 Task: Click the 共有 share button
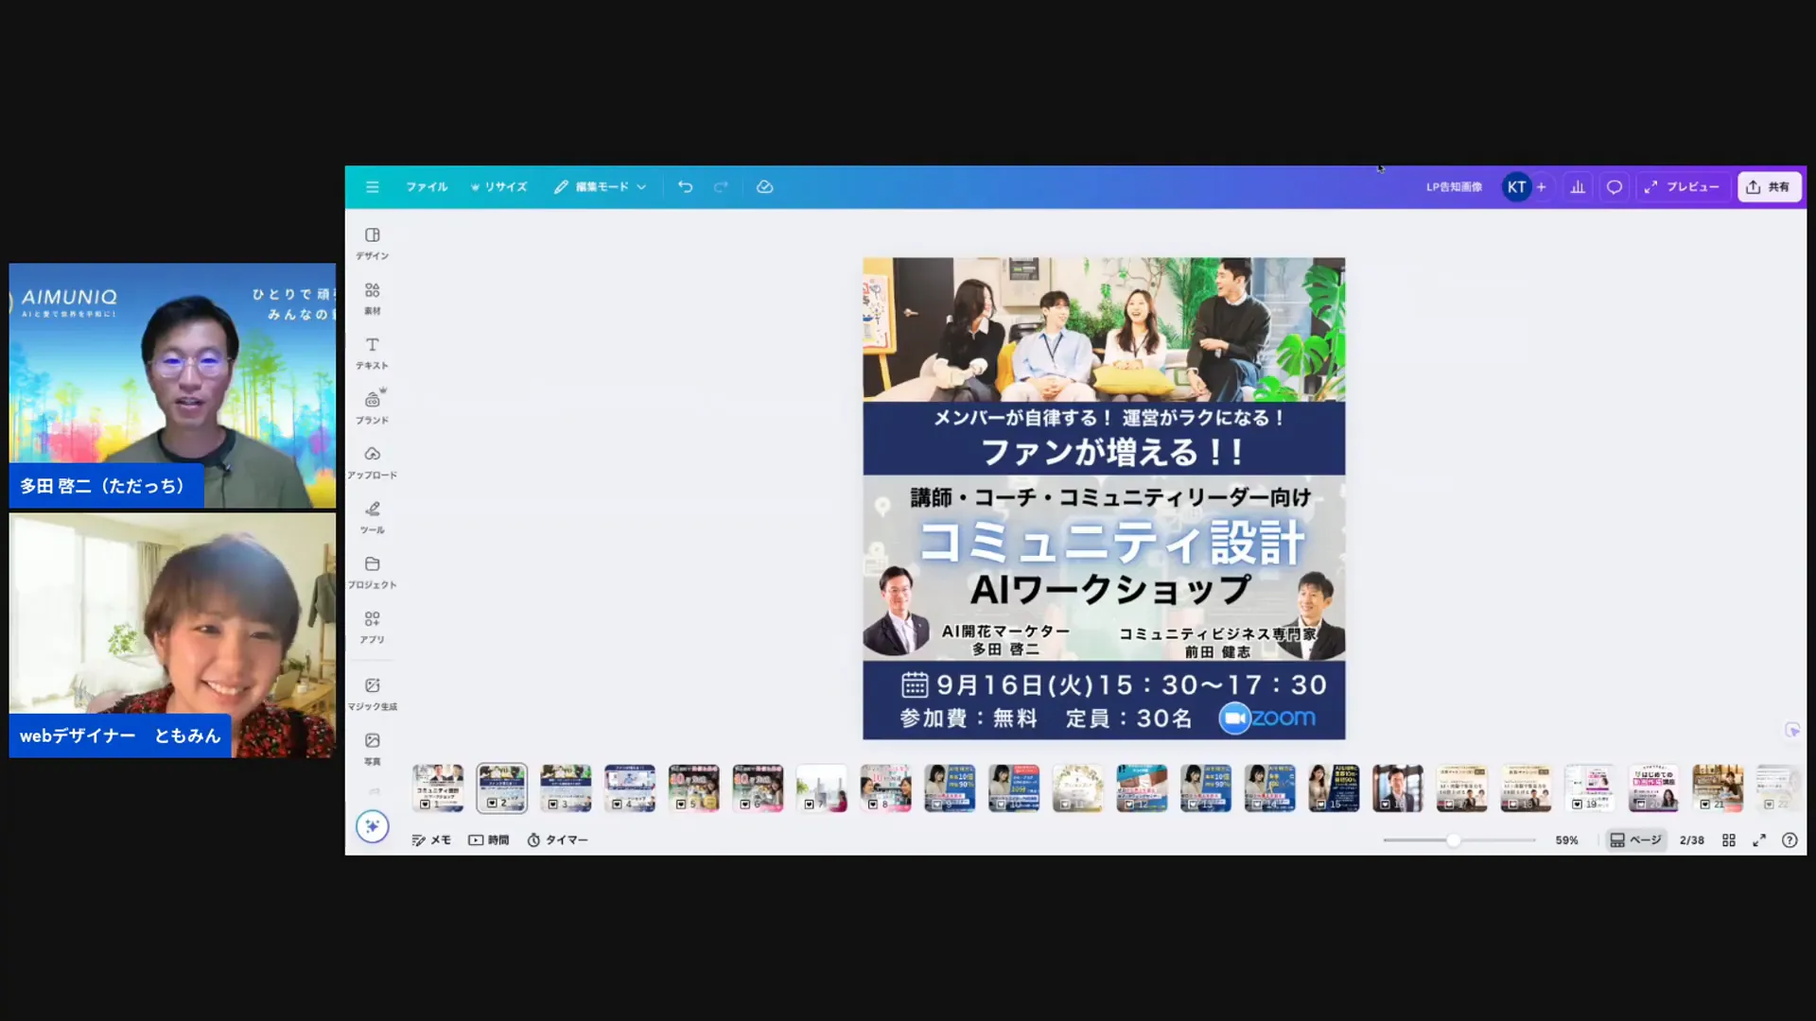coord(1769,187)
